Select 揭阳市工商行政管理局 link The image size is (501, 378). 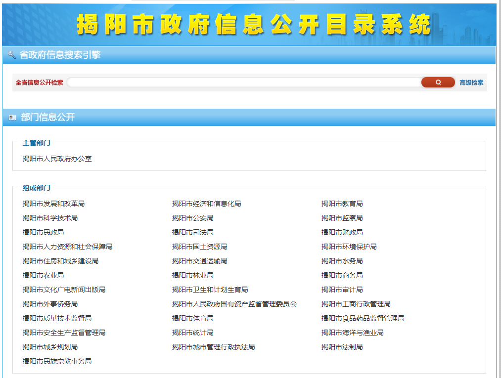(356, 304)
